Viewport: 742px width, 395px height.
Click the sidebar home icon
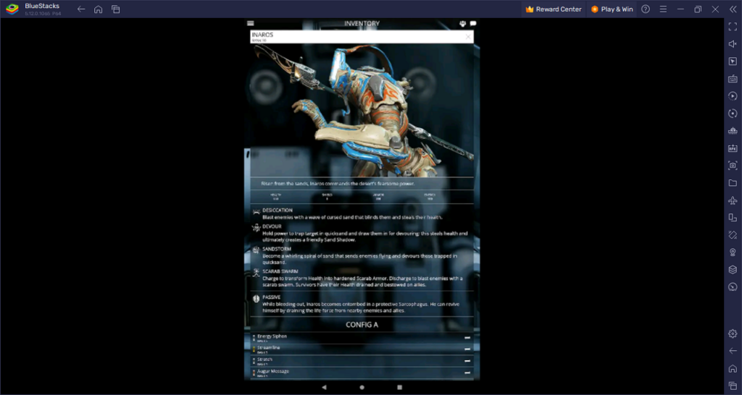[733, 368]
